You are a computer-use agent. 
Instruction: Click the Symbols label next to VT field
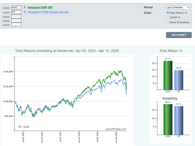tap(6, 12)
